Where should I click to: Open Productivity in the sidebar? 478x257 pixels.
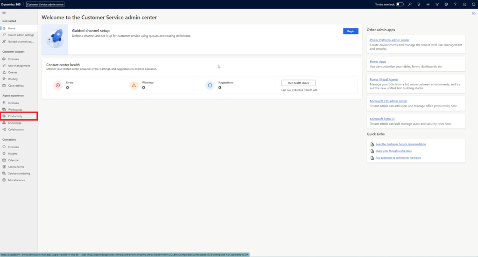(x=15, y=116)
